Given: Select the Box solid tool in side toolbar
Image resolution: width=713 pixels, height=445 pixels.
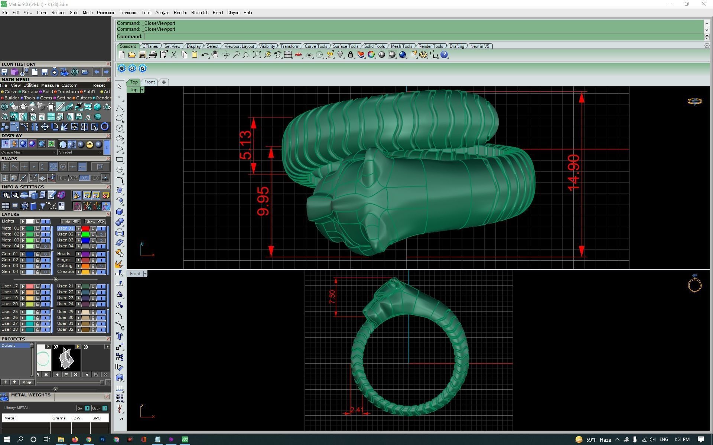Looking at the screenshot, I should tap(120, 212).
